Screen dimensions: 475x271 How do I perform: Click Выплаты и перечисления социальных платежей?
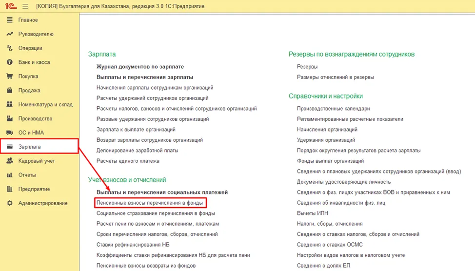pyautogui.click(x=162, y=192)
